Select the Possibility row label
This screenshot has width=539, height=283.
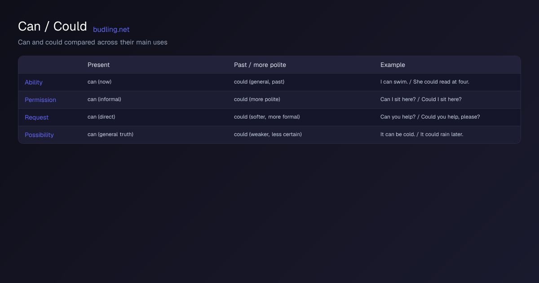39,135
